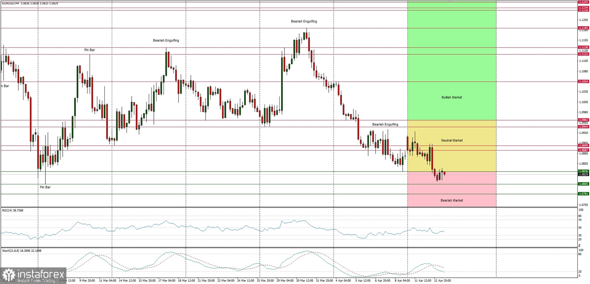Click the 31 Mar 20:00 time axis label
This screenshot has height=284, width=590.
click(324, 281)
